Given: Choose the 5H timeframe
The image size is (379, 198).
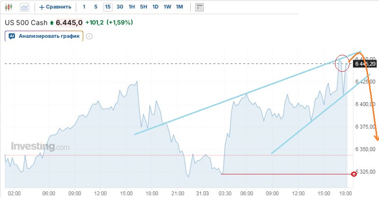Looking at the screenshot, I should (143, 7).
